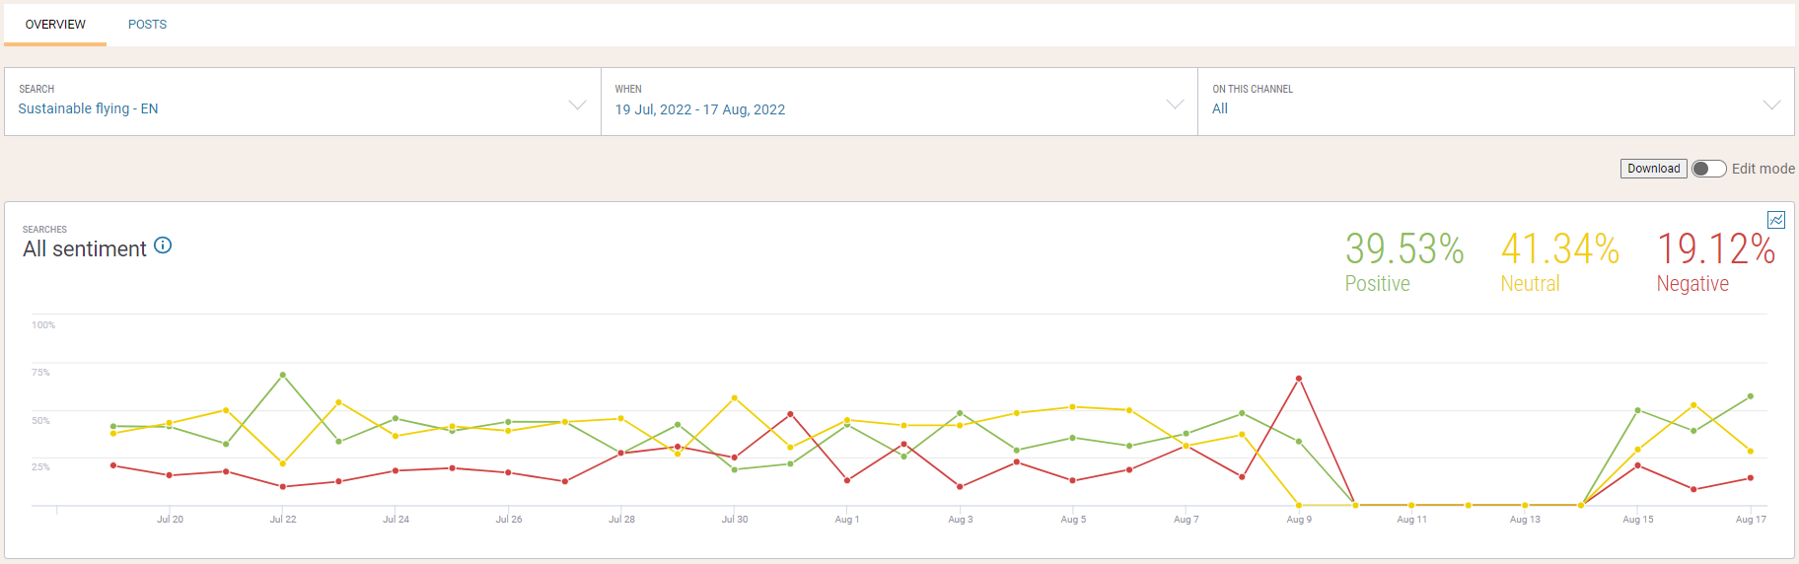1799x564 pixels.
Task: Click the 19.12% Negative sentiment figure
Action: point(1715,262)
